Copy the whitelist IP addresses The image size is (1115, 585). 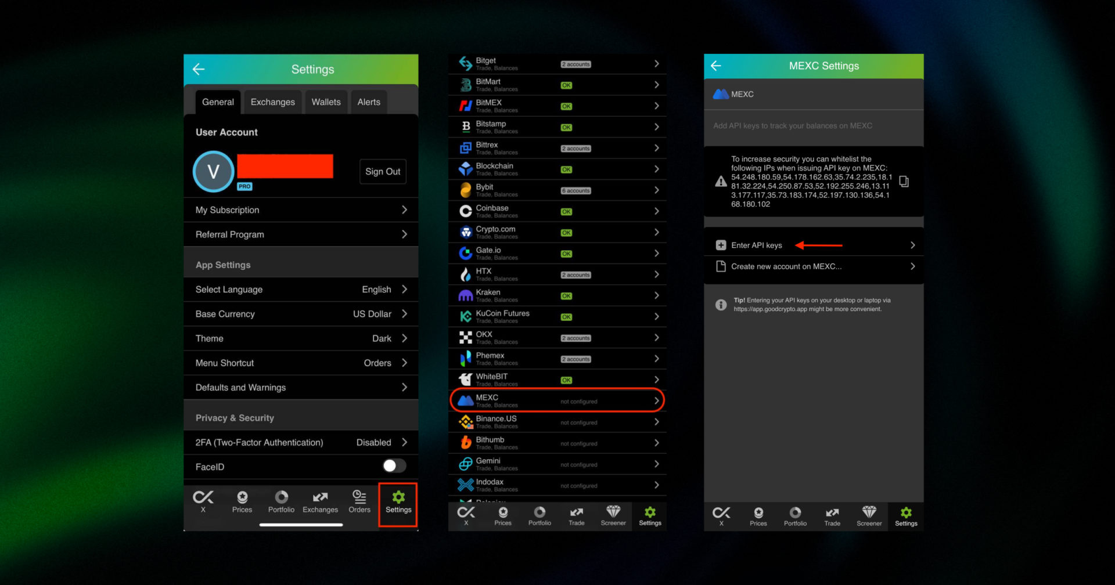coord(904,181)
